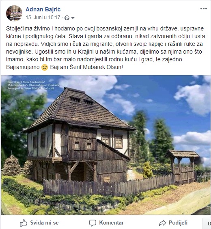
Task: Share the post with Podijeli
Action: click(x=173, y=223)
